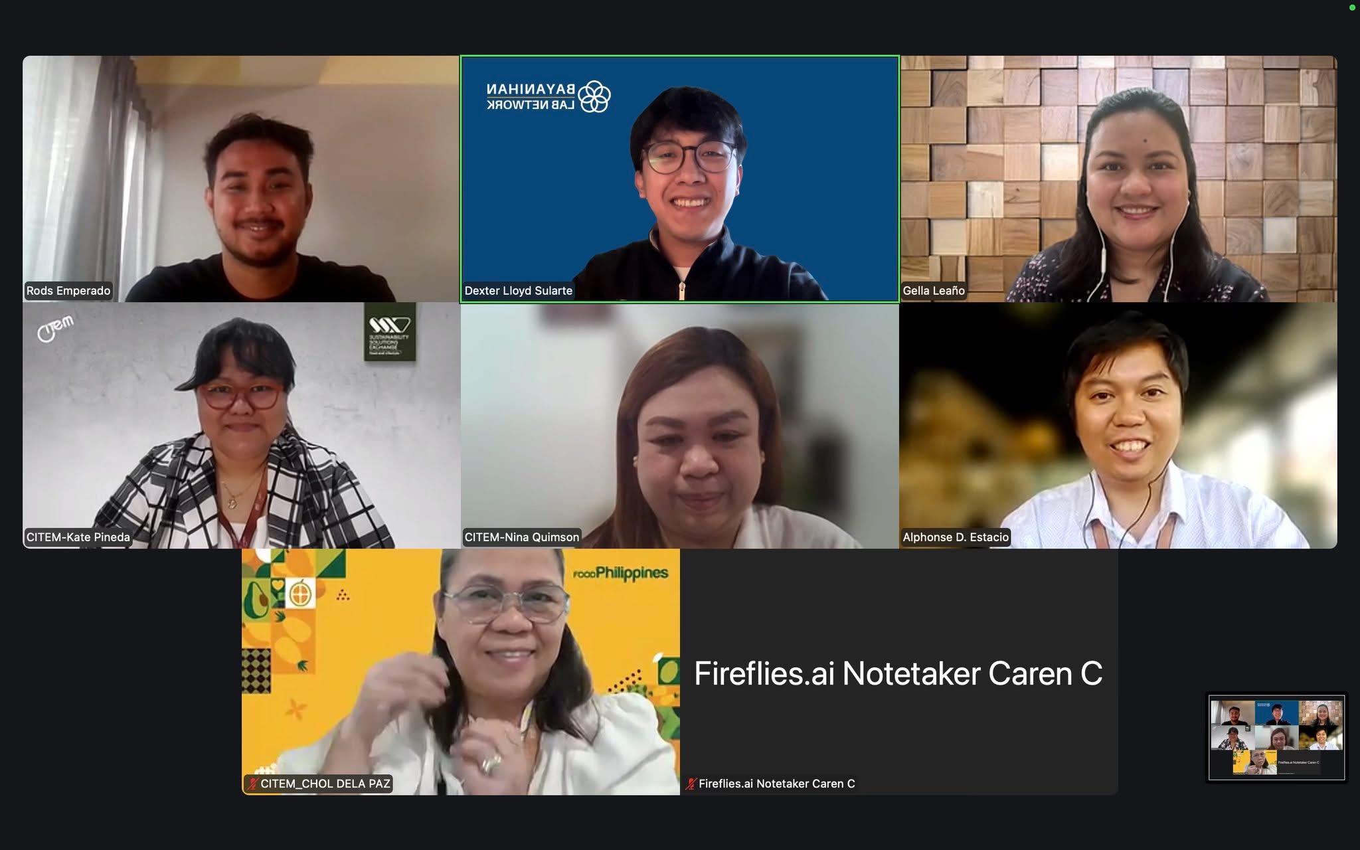Select Dexter Lloyd Sularte's highlighted video tile
The height and width of the screenshot is (850, 1360).
pos(680,179)
